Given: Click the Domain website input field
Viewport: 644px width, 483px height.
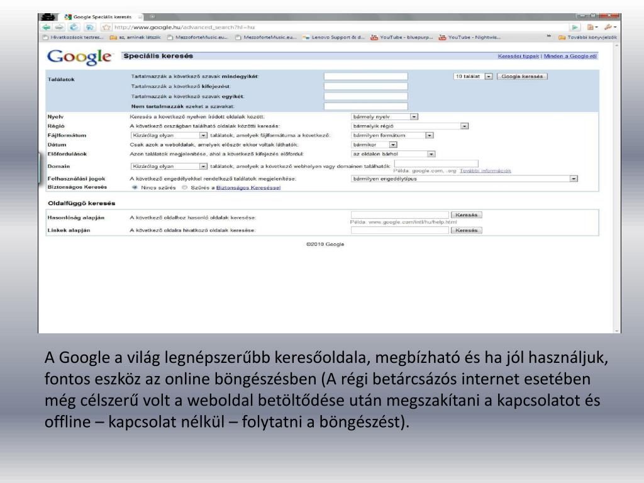Looking at the screenshot, I should [x=436, y=164].
